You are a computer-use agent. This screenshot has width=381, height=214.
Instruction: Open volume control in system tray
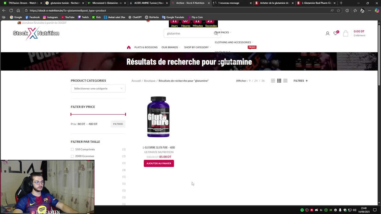[x=355, y=210]
